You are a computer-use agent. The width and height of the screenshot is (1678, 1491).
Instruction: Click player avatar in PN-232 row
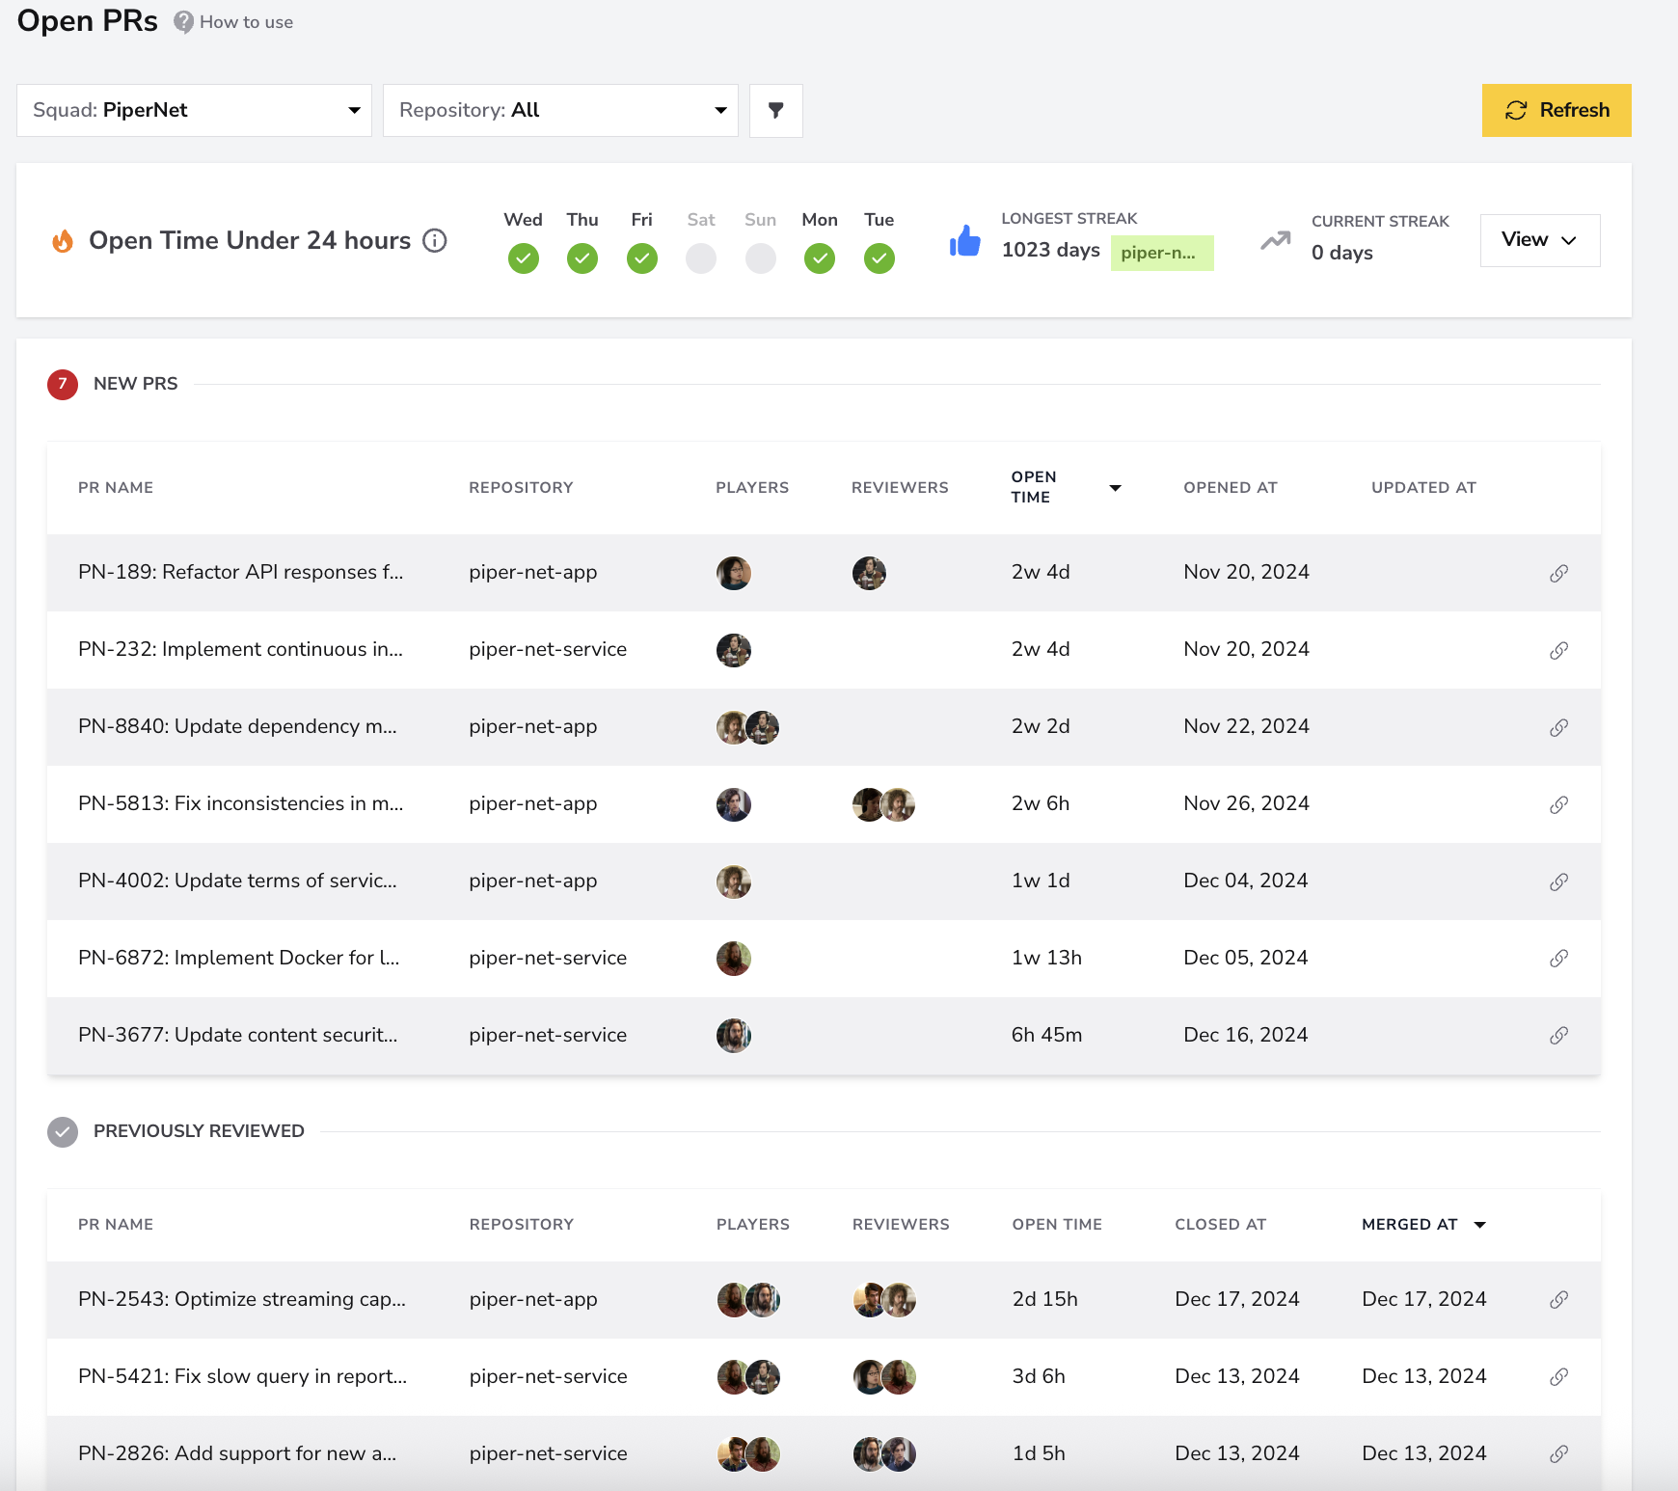pos(734,650)
